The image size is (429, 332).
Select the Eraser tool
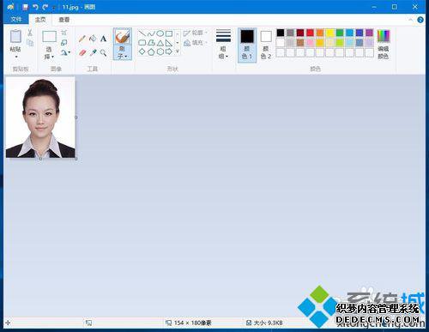point(82,52)
